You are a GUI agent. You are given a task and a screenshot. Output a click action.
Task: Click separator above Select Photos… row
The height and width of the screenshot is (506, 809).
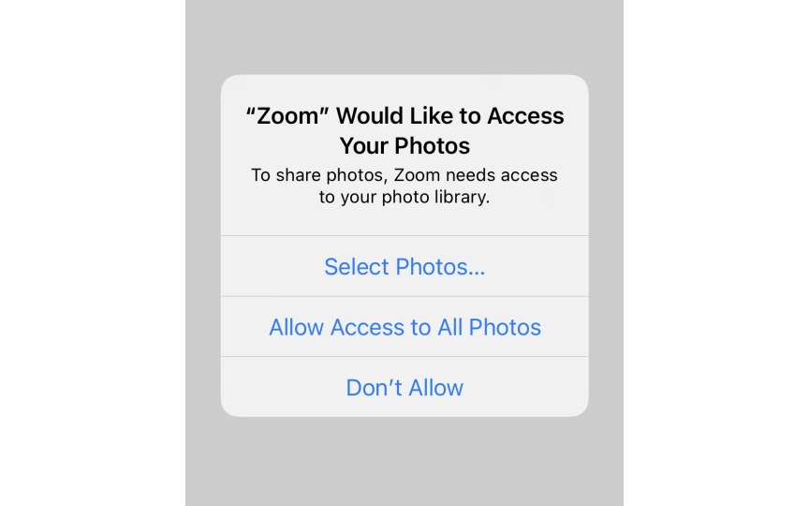tap(404, 236)
